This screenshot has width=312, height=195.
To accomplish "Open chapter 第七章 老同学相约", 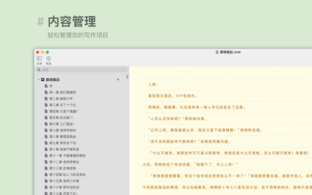I will coord(62,130).
